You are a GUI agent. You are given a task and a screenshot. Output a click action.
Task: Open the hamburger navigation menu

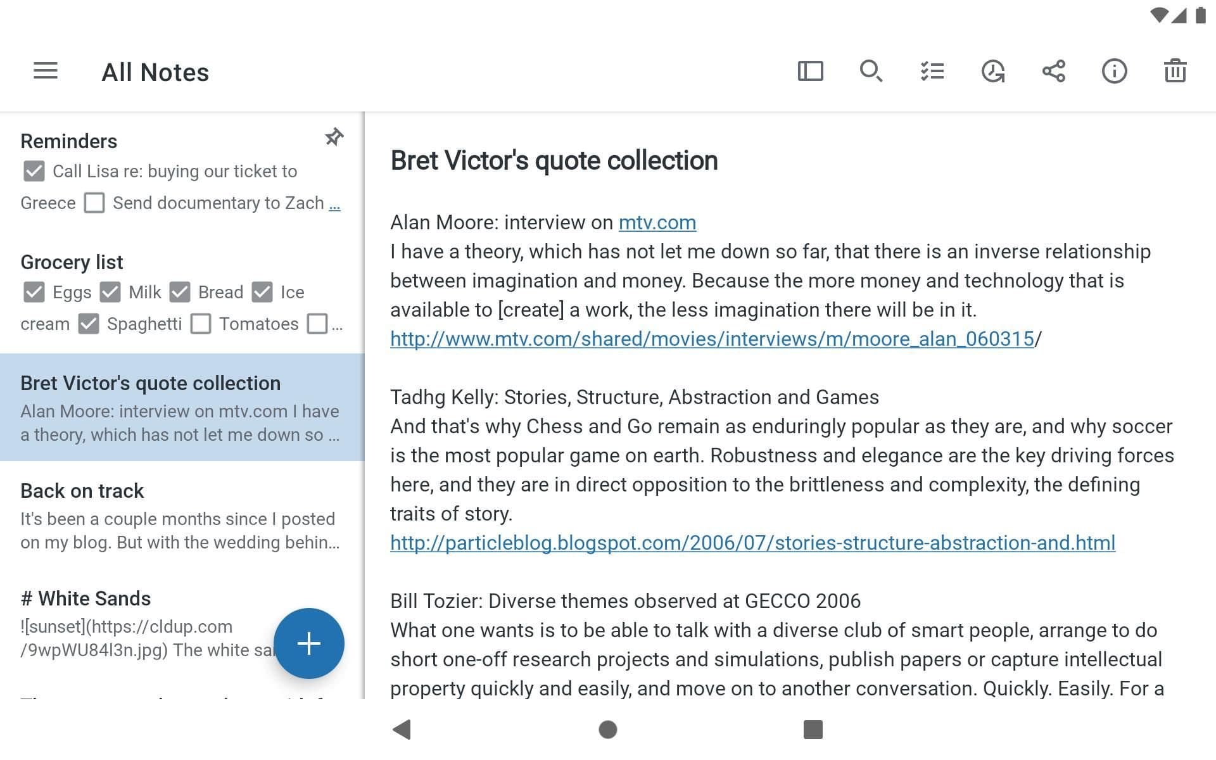click(x=45, y=71)
